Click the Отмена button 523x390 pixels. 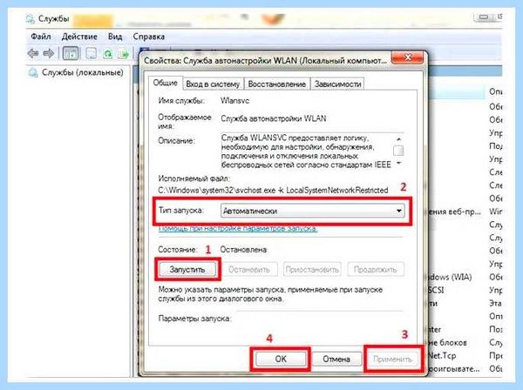coord(336,359)
